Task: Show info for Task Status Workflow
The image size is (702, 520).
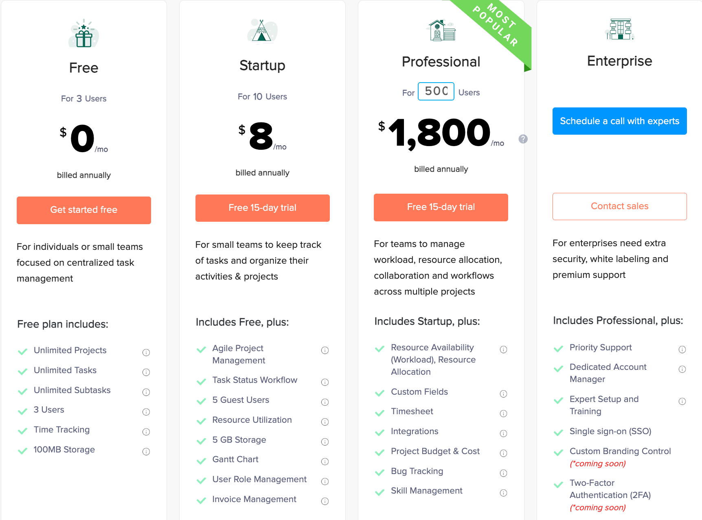Action: pos(325,382)
